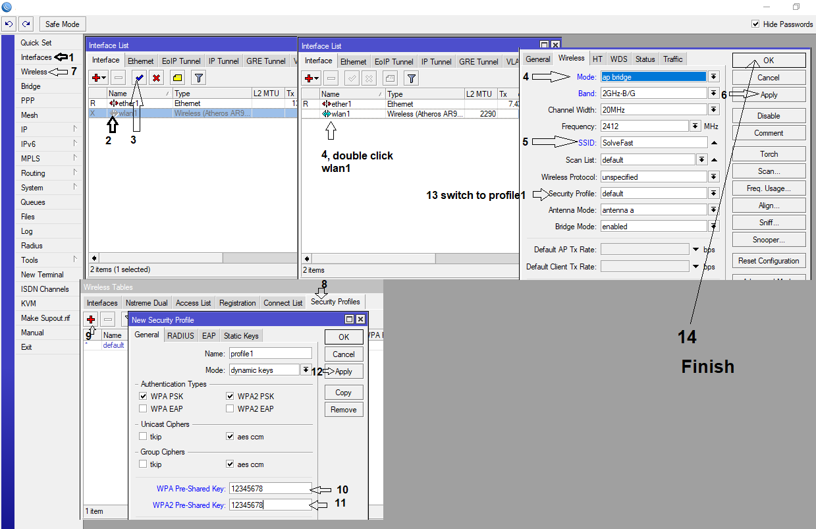Click the minus Remove icon in Wireless Tables

click(x=109, y=320)
